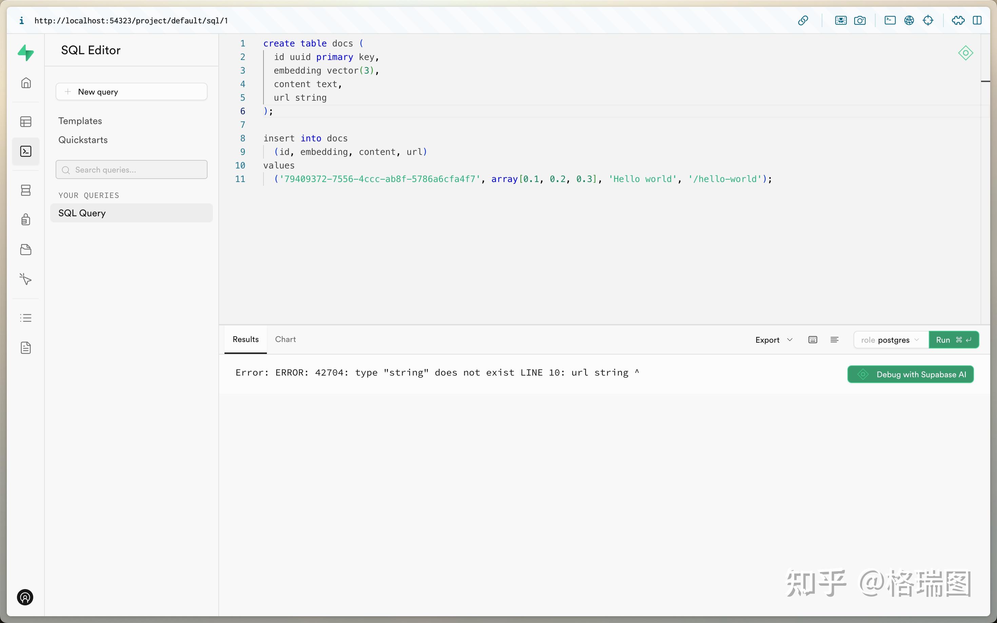Click Debug with Supabase AI button
This screenshot has height=623, width=997.
click(x=911, y=374)
